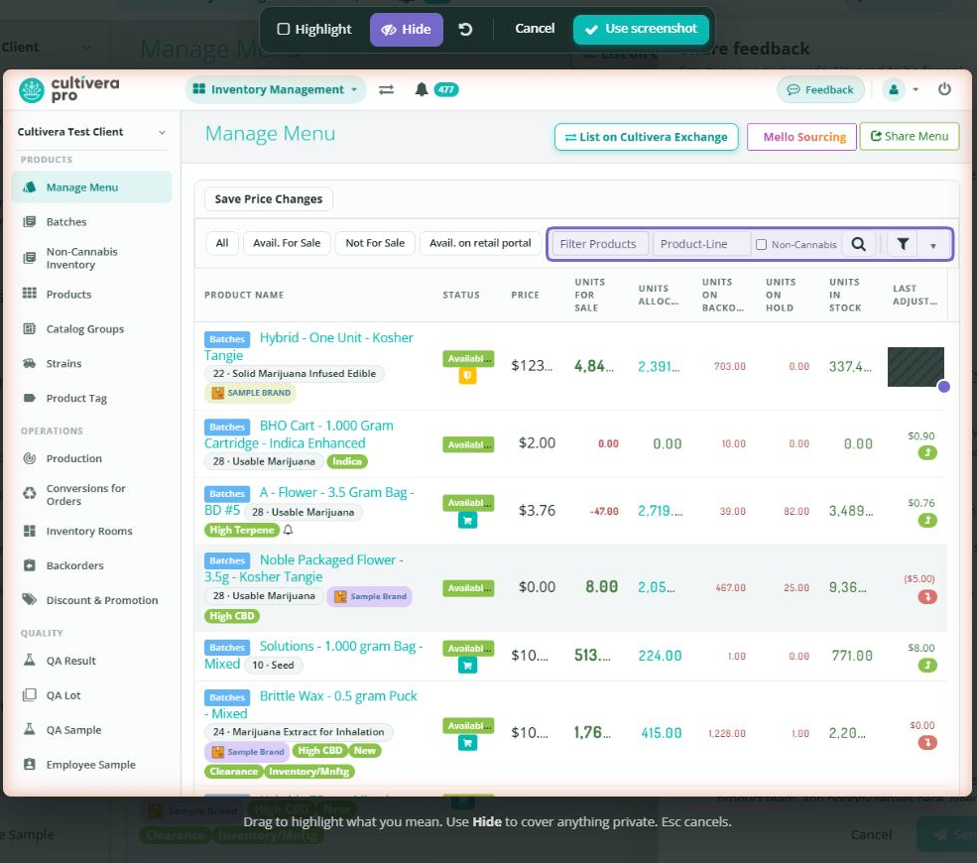The image size is (977, 863).
Task: Click the Share Menu button
Action: click(x=910, y=137)
